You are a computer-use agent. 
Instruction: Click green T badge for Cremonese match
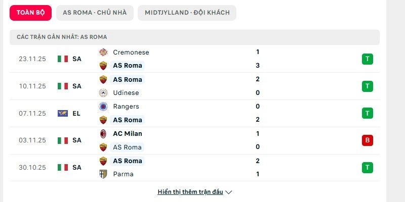368,59
